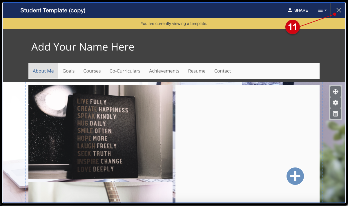Open section settings gear icon
Screen dimensions: 348x206
point(336,103)
